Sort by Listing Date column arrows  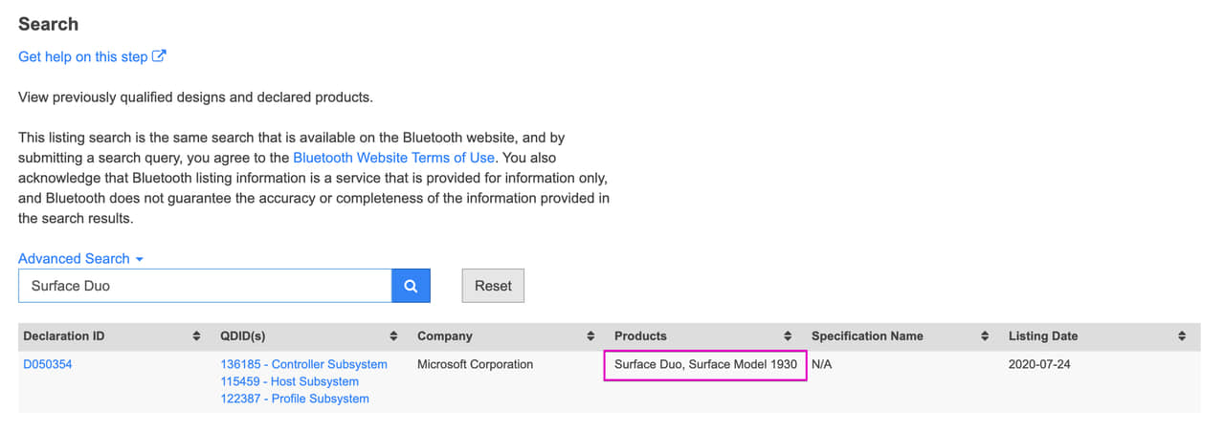tap(1182, 336)
